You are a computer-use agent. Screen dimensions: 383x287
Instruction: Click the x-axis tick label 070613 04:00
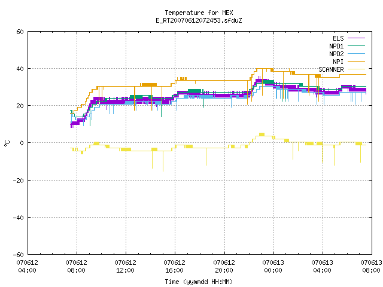click(x=322, y=267)
